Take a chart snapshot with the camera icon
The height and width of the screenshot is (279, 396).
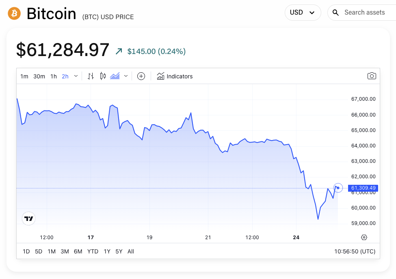(x=371, y=76)
